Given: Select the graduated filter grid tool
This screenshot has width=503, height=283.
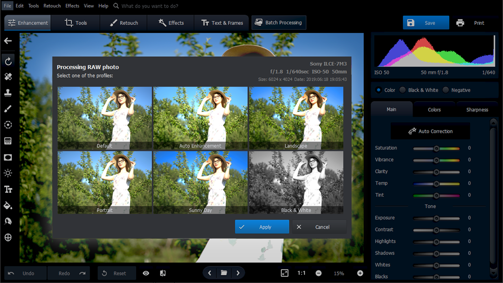Looking at the screenshot, I should click(8, 141).
